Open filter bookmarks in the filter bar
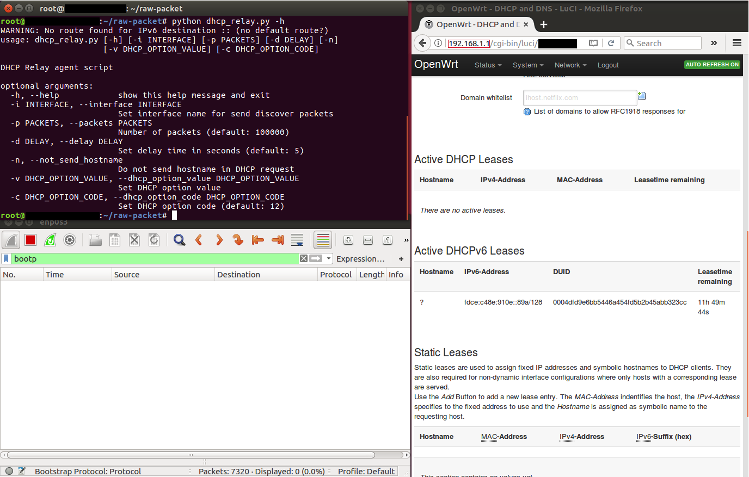 (6, 258)
